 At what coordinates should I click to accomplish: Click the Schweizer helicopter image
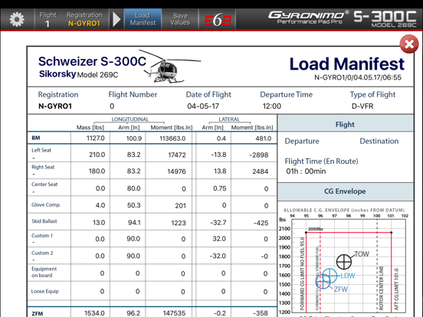click(170, 67)
